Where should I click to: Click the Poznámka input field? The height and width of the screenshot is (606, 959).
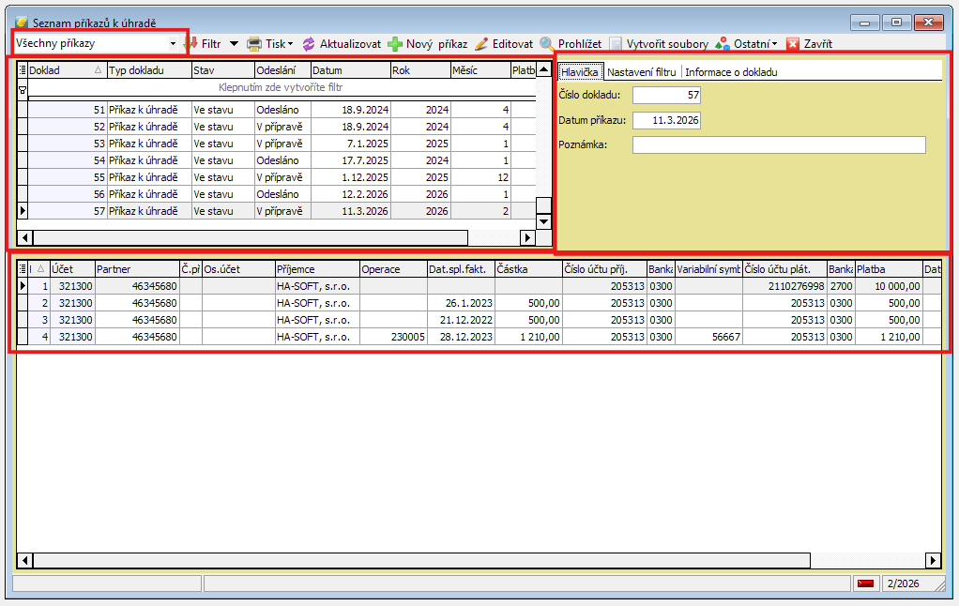779,144
